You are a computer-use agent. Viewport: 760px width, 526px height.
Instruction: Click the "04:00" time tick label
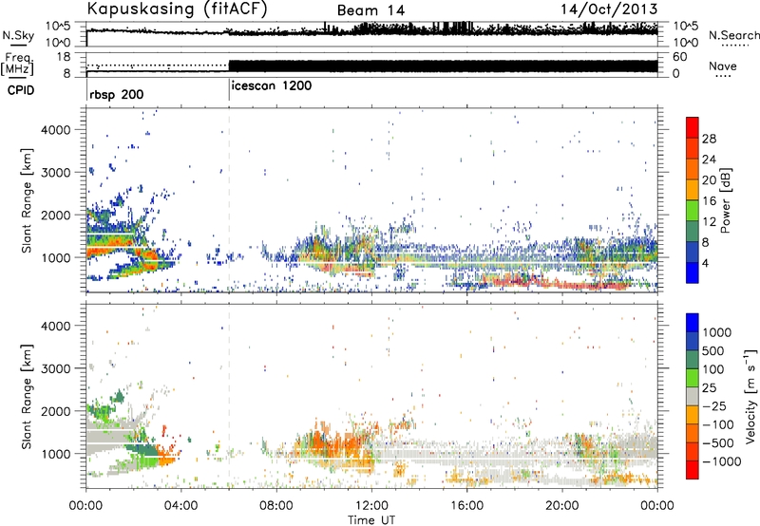[180, 506]
